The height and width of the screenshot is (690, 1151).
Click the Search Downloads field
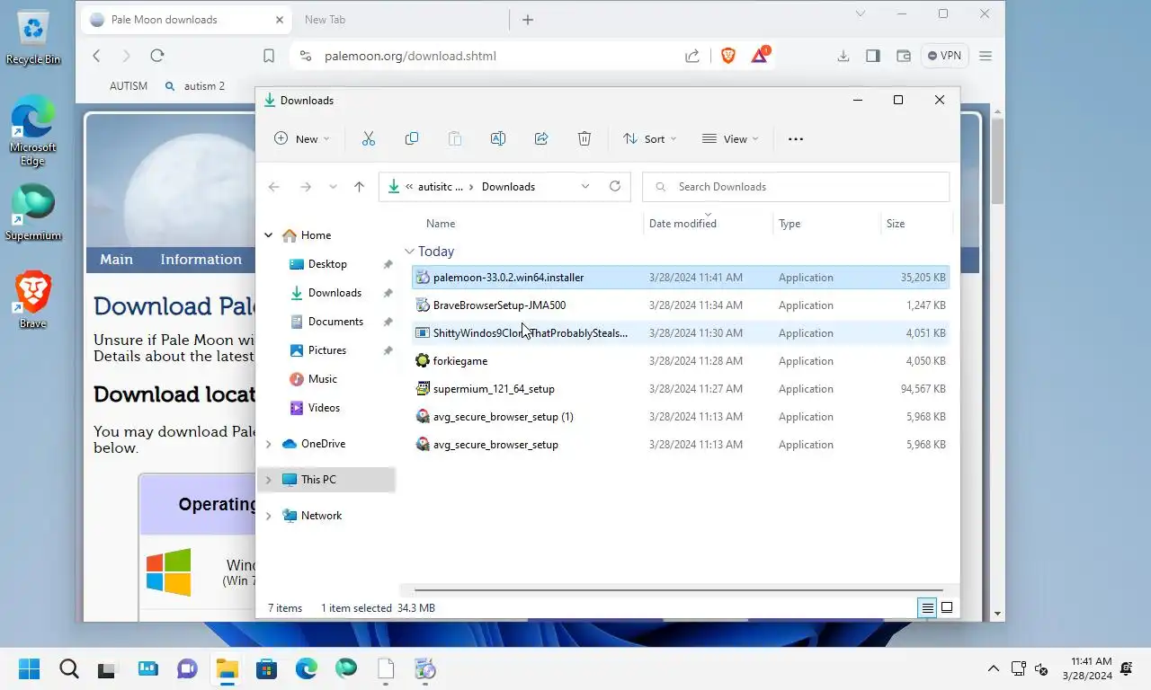click(796, 187)
